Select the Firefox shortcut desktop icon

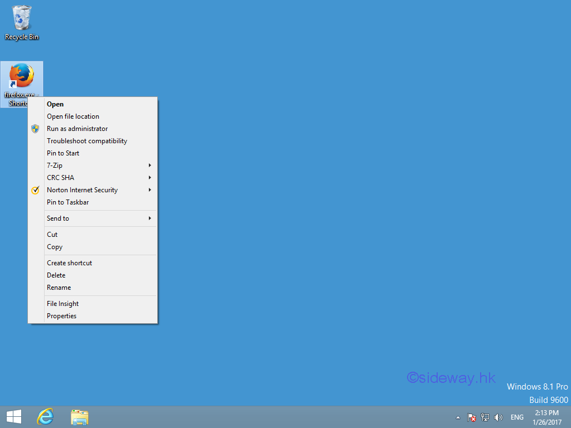22,77
